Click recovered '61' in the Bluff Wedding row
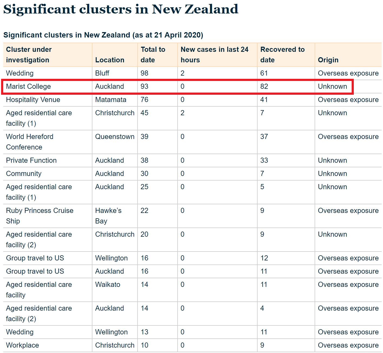Image resolution: width=383 pixels, height=353 pixels. coord(264,73)
